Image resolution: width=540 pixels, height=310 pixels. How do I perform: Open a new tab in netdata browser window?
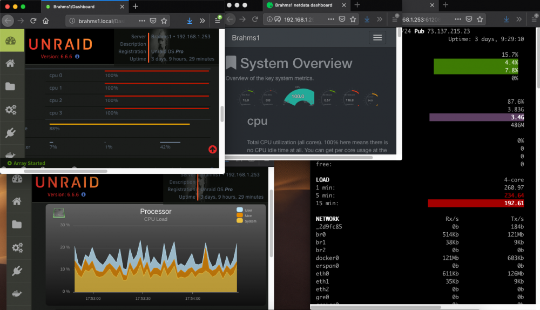click(357, 5)
